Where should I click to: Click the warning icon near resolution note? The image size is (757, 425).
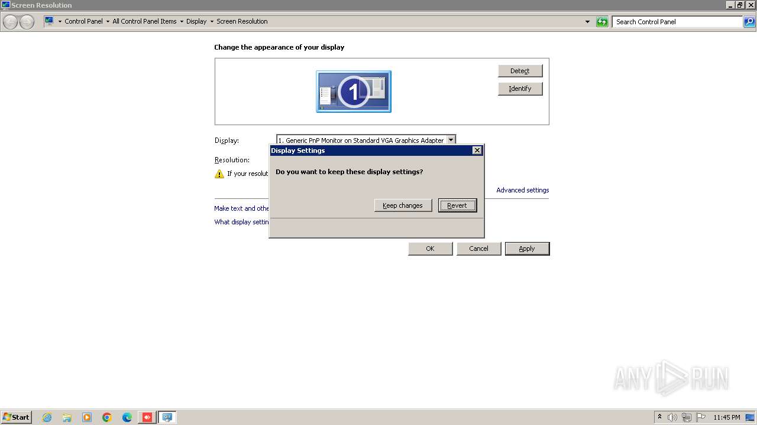(x=219, y=174)
